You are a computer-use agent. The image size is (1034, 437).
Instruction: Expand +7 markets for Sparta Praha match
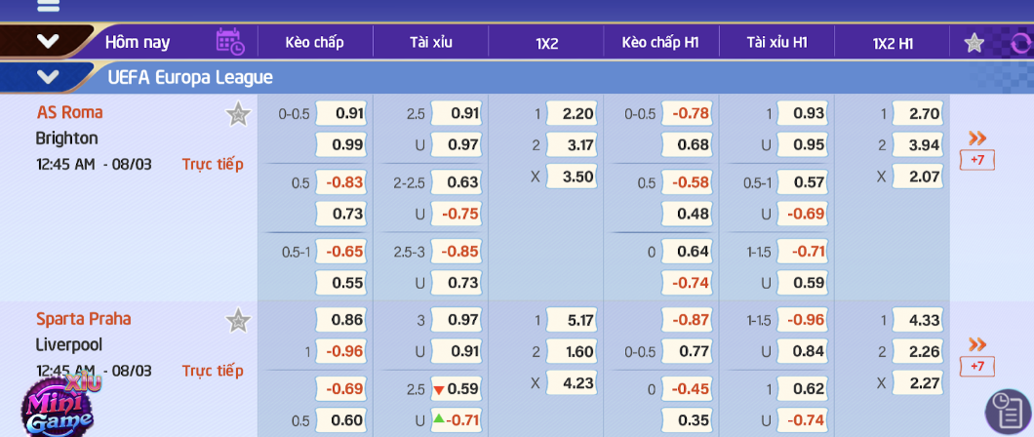pos(976,367)
